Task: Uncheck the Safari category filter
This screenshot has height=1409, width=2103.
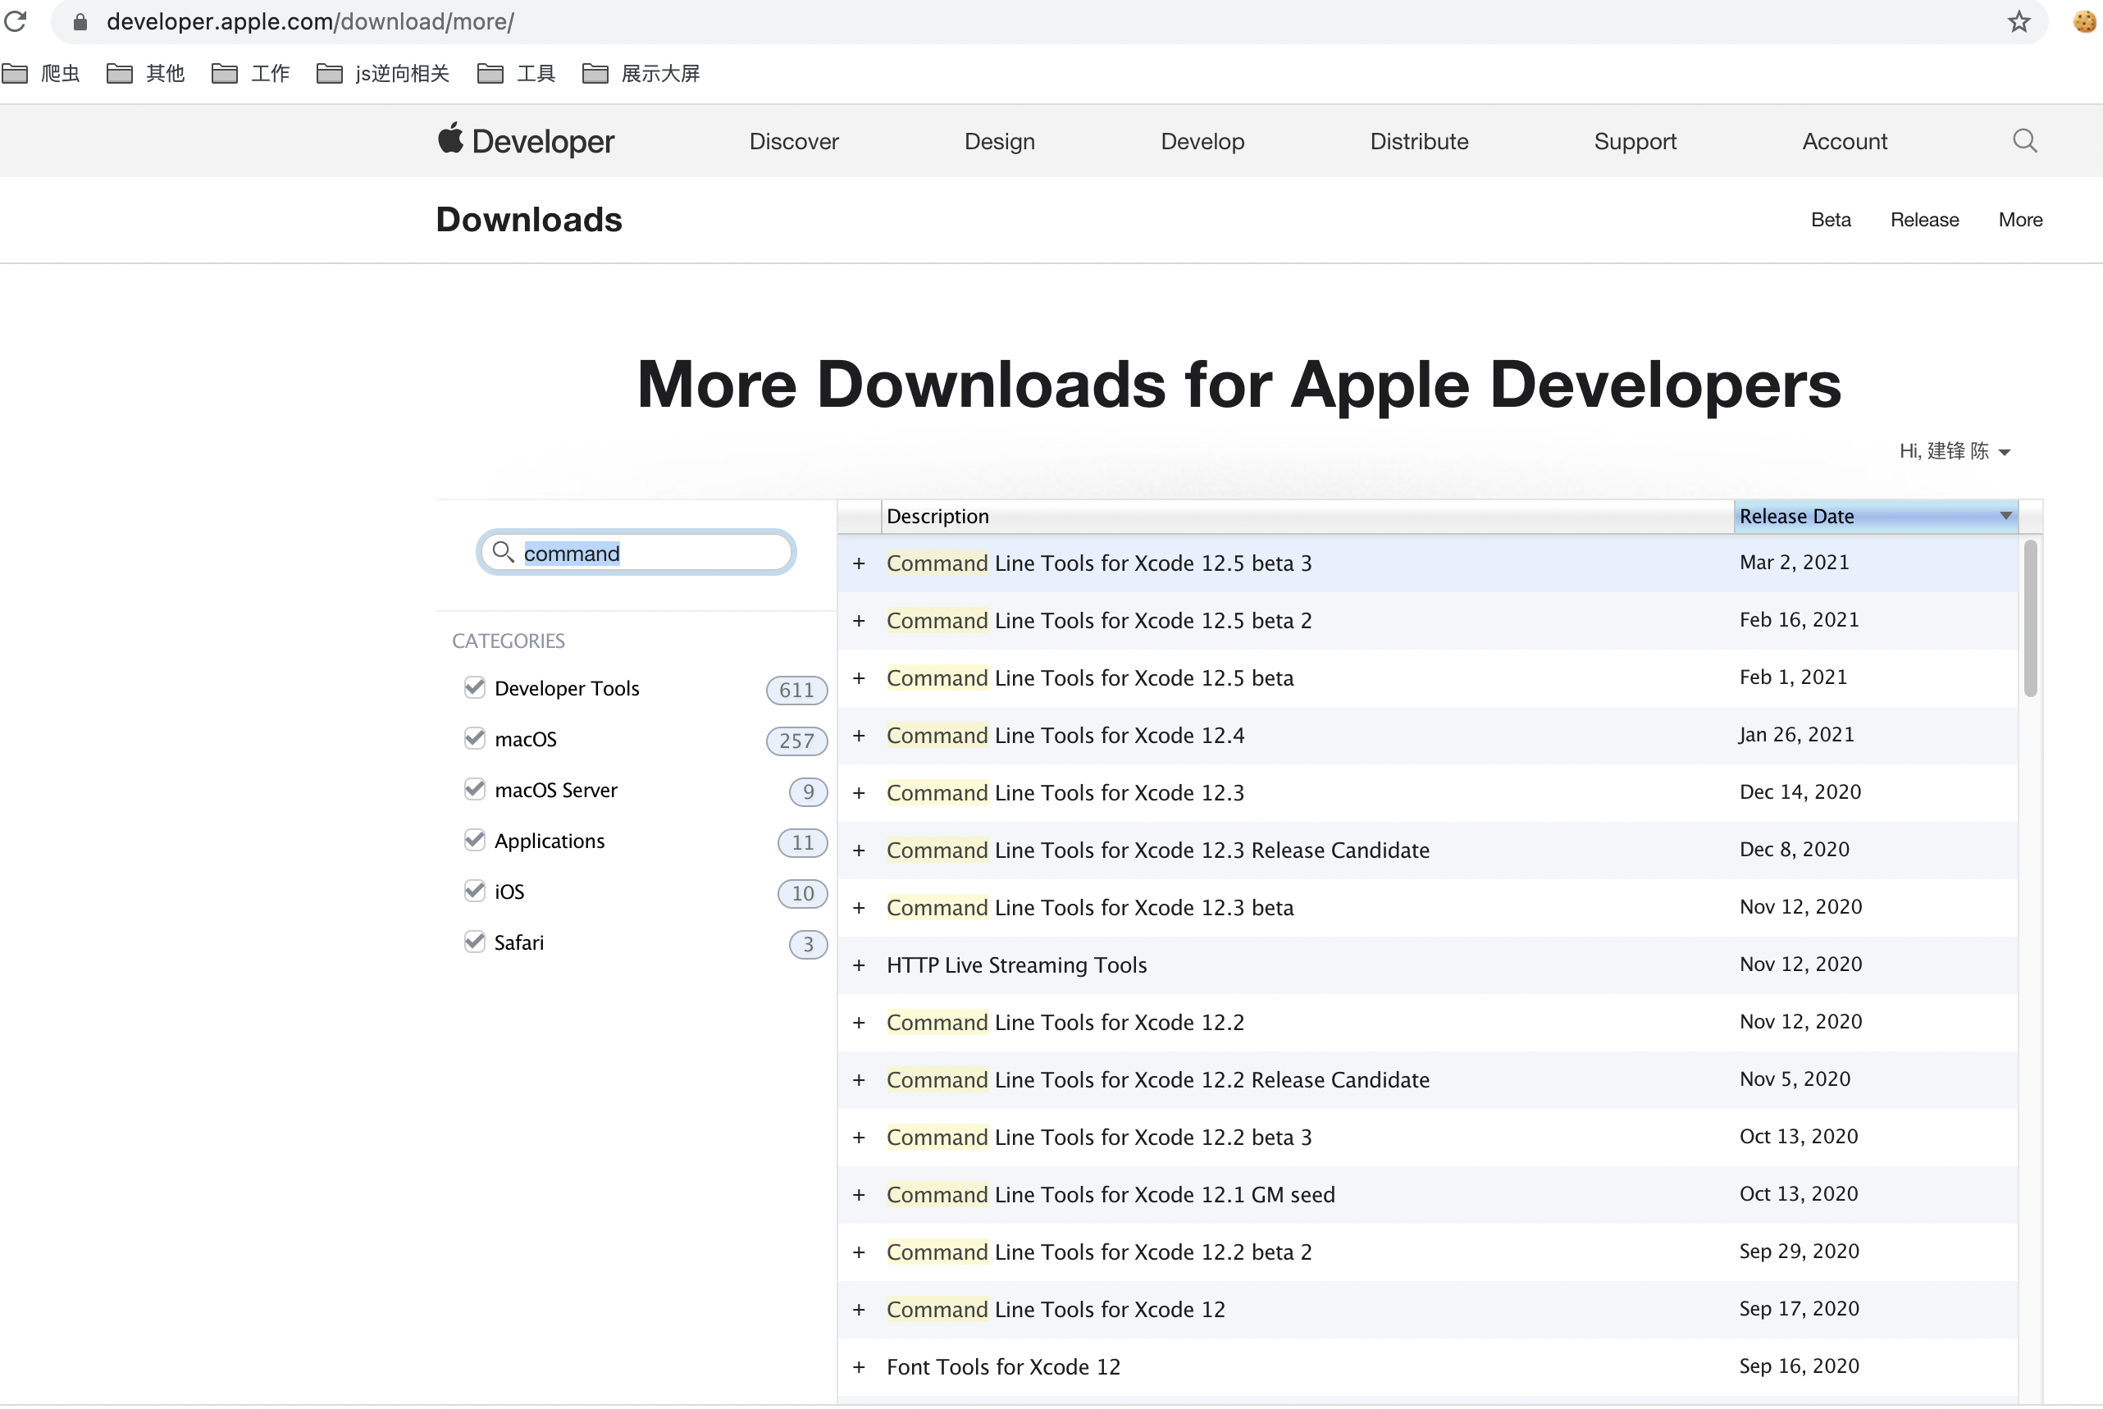Action: (476, 941)
